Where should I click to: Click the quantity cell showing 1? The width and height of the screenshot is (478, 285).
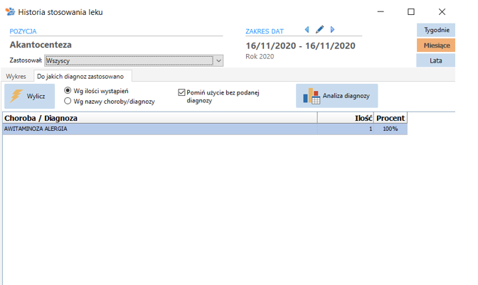(346, 129)
